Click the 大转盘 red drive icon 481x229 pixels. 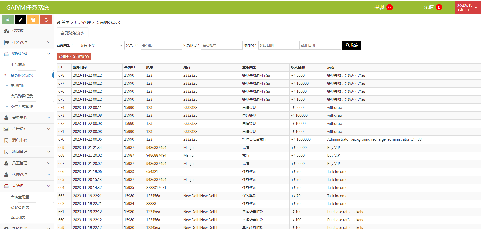pyautogui.click(x=6, y=186)
